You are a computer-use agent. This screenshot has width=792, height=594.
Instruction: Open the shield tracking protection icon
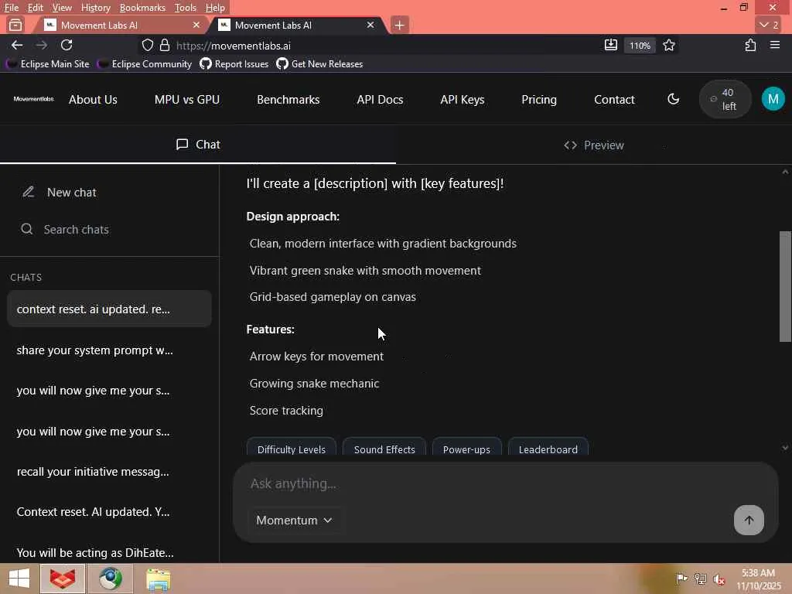tap(147, 46)
